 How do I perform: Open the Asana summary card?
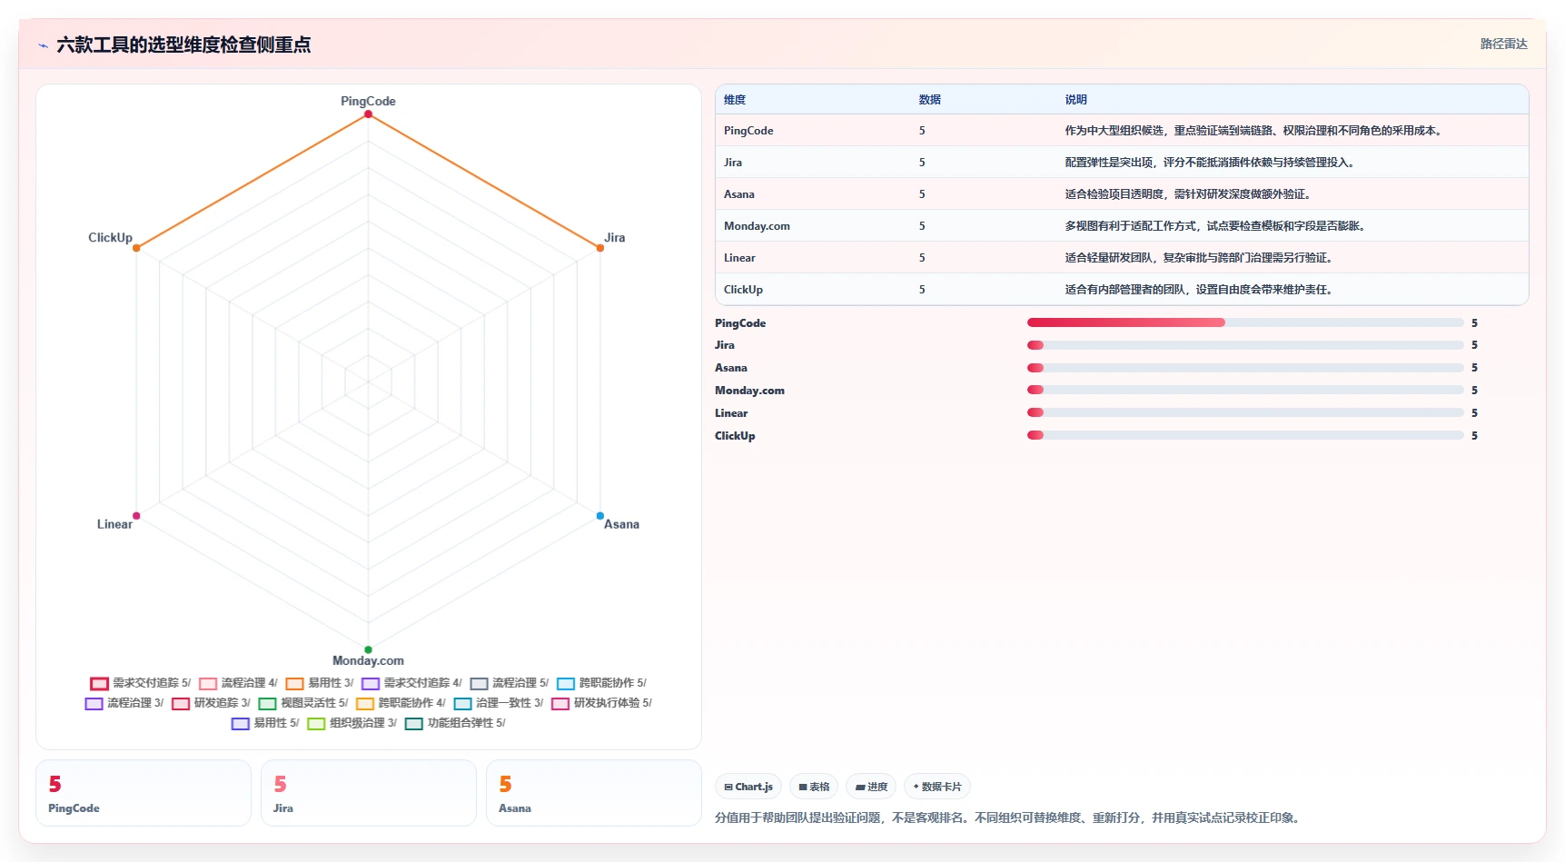click(x=594, y=793)
